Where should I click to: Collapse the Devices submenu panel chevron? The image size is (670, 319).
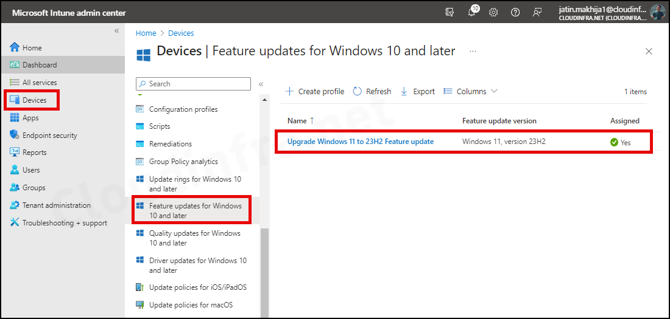point(261,84)
